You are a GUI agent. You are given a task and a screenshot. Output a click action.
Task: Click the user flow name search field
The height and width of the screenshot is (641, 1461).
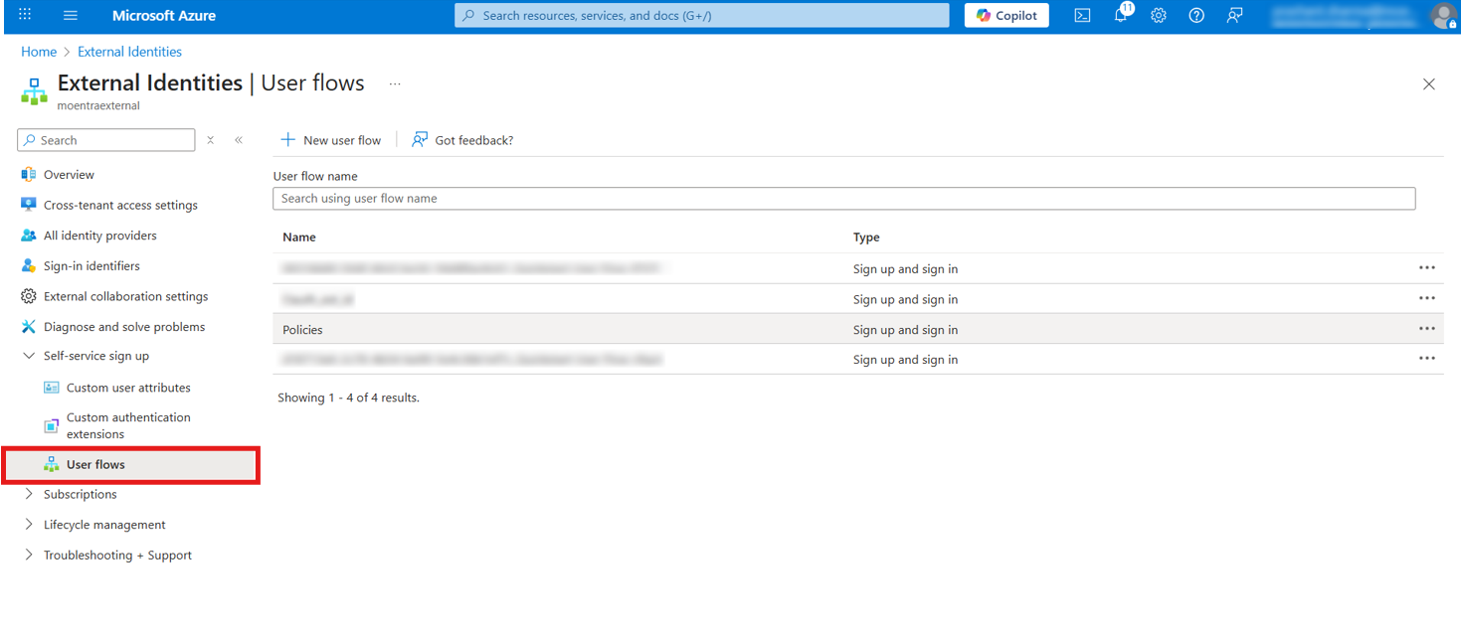[x=843, y=198]
